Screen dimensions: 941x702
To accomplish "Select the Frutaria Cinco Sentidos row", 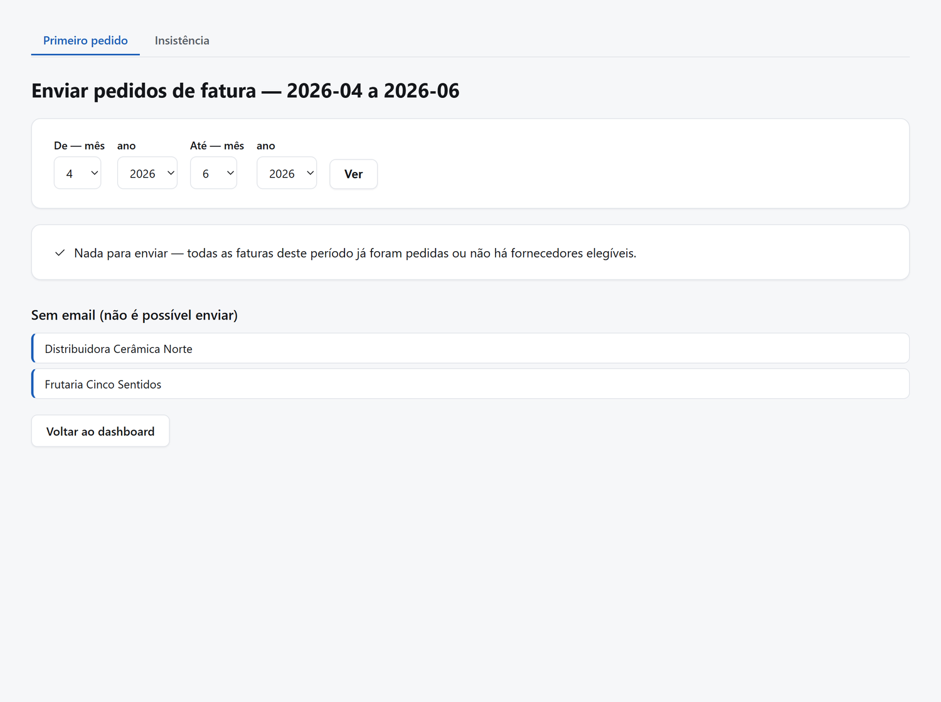I will click(470, 384).
